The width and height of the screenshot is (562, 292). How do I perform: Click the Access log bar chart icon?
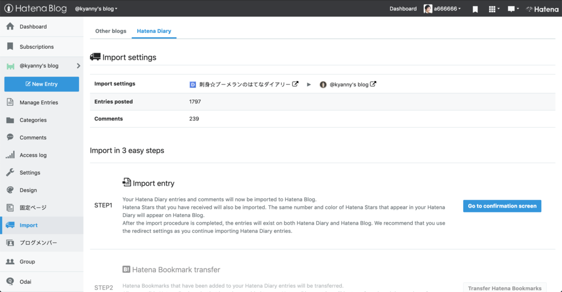10,154
